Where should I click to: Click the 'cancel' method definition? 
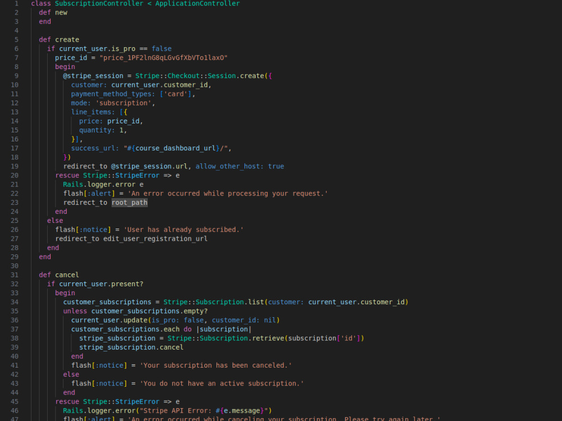pos(67,275)
